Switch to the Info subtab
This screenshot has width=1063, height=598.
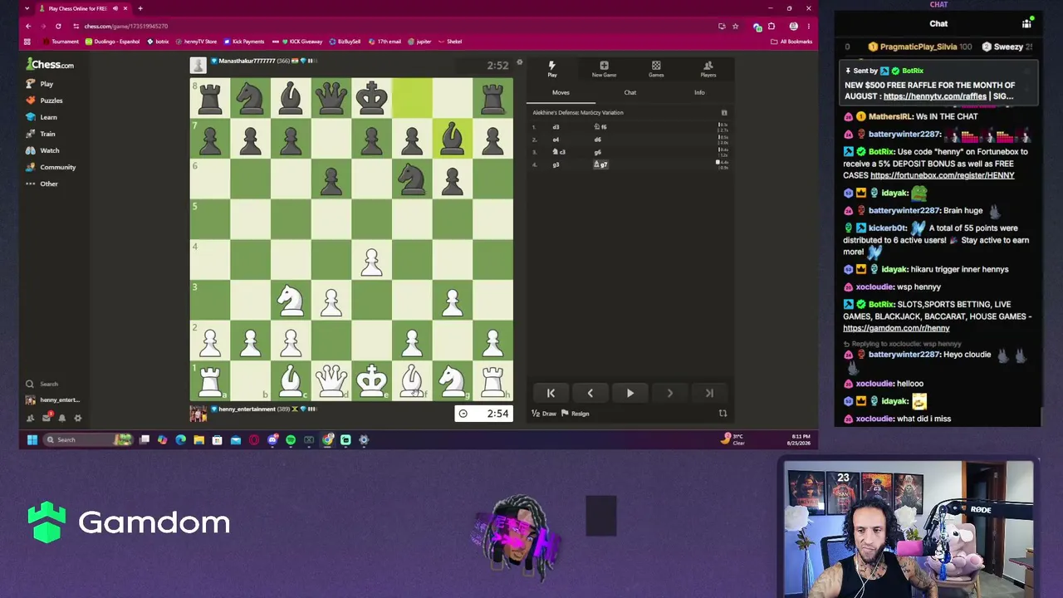pyautogui.click(x=699, y=92)
